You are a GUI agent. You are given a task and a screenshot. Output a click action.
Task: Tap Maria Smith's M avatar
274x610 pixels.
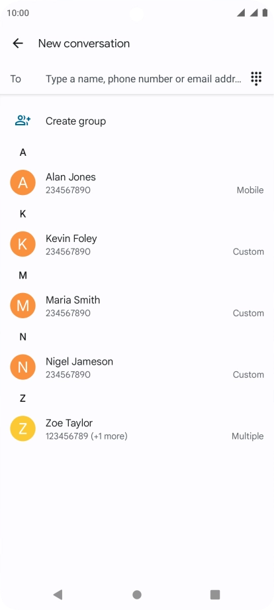pyautogui.click(x=23, y=306)
